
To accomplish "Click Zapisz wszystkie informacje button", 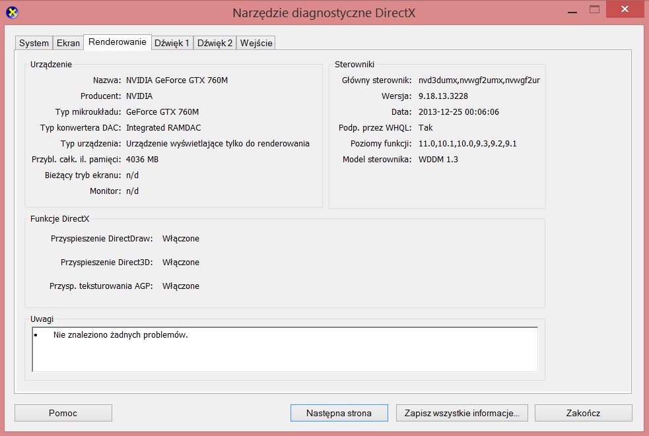I will pyautogui.click(x=462, y=413).
